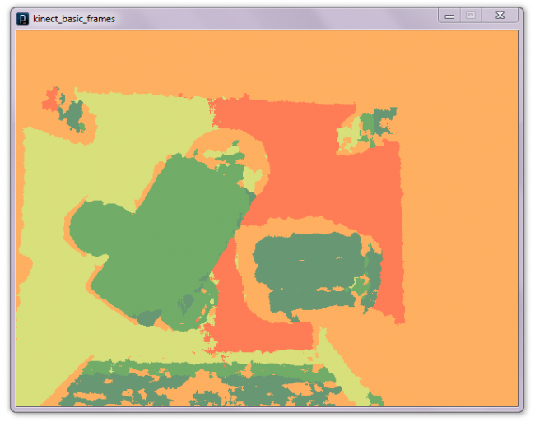Click the disabled maximize button

coord(471,16)
